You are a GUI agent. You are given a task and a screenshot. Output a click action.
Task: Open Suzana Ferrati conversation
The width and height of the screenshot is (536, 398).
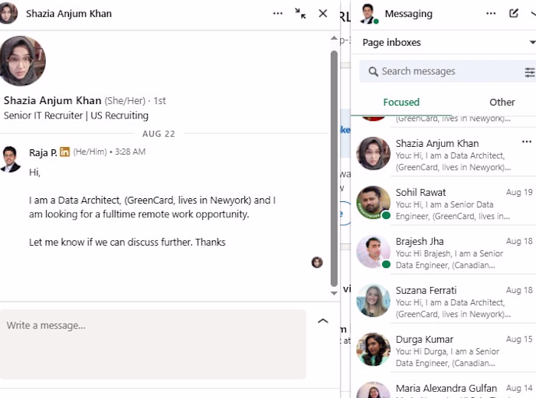coord(443,302)
